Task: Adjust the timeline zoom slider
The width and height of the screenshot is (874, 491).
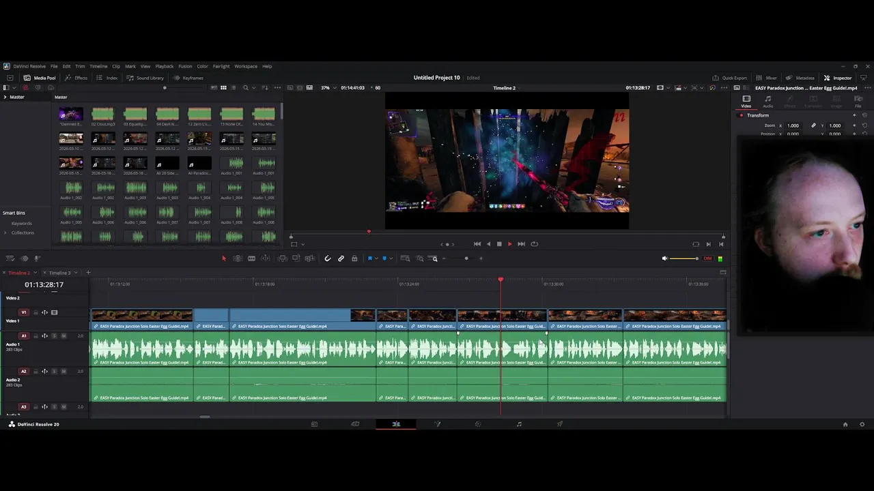Action: coord(466,258)
